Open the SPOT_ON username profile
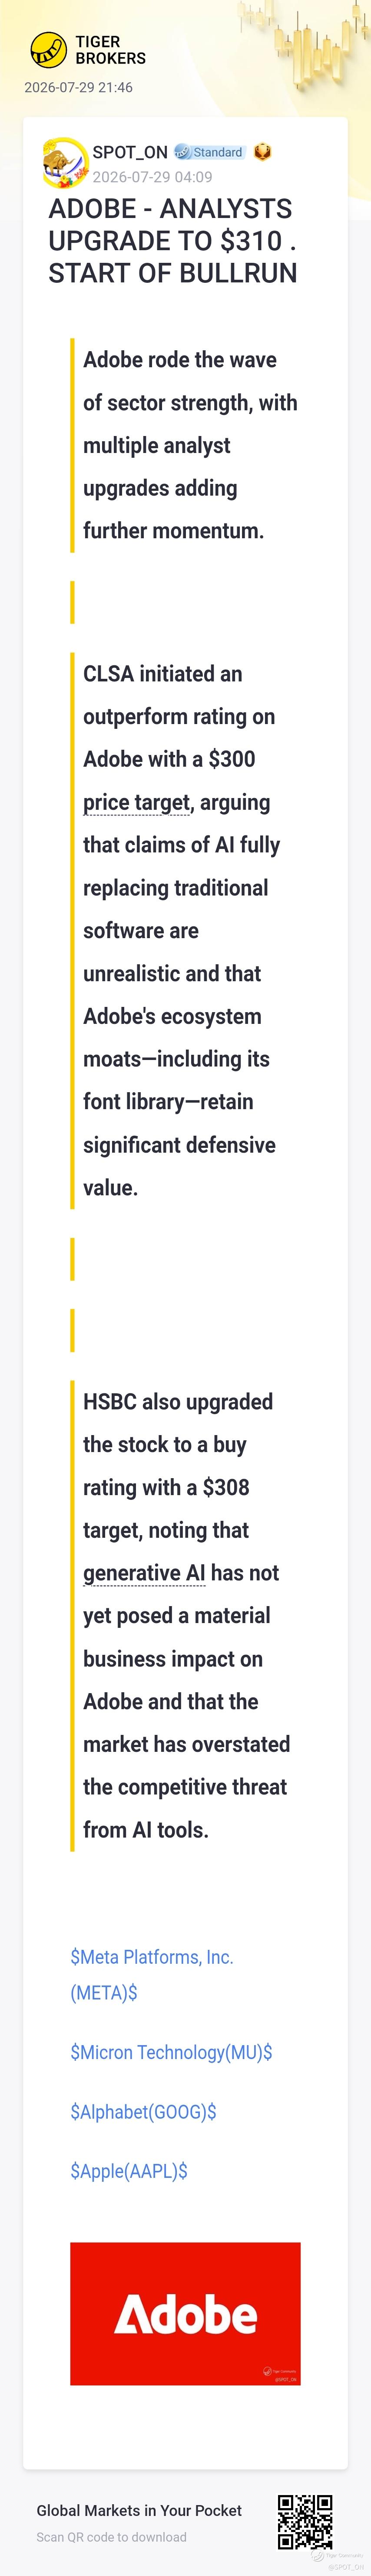The width and height of the screenshot is (371, 2576). (129, 152)
